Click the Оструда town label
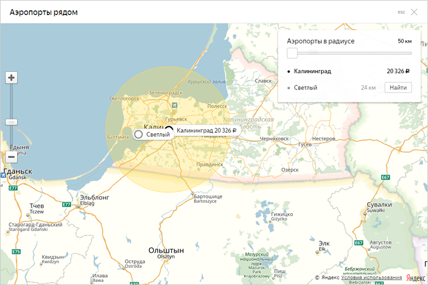 click(135, 261)
